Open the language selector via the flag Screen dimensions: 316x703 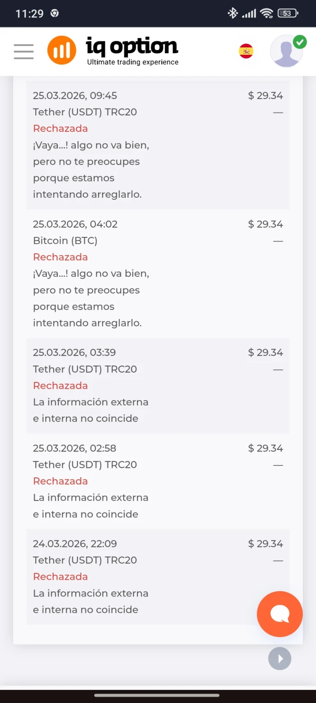pyautogui.click(x=246, y=51)
